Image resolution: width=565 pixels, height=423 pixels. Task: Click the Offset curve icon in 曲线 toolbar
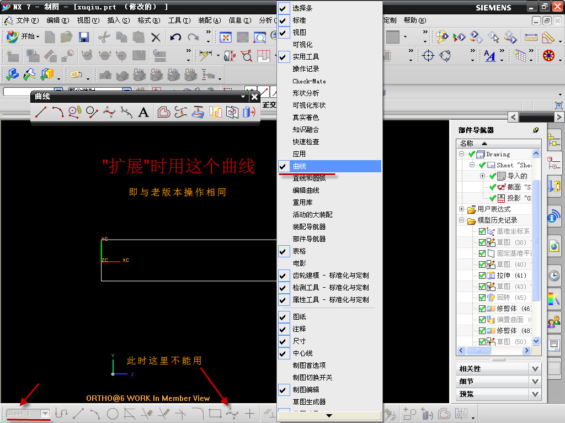click(x=163, y=112)
